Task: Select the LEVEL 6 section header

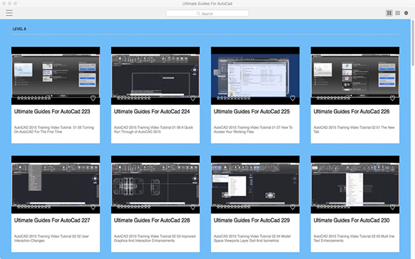Action: 19,29
